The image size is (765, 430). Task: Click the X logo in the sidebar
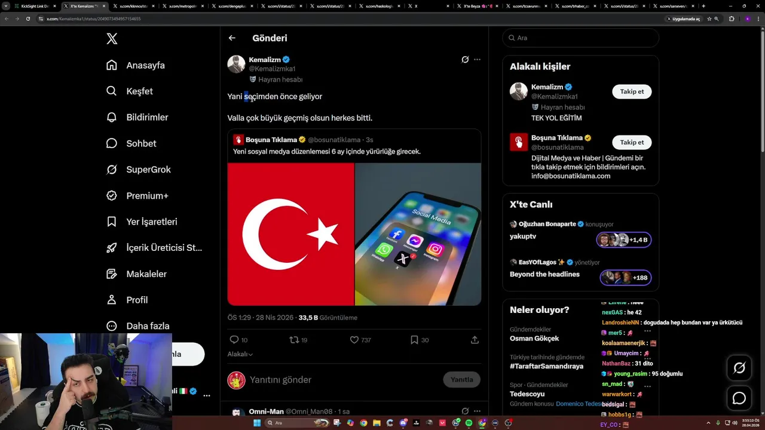112,39
